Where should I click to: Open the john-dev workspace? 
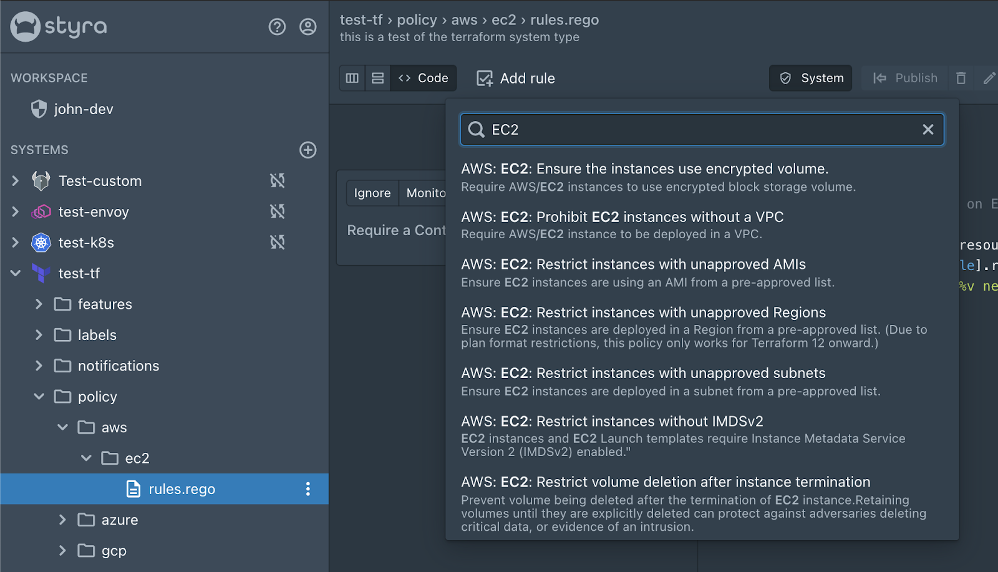pyautogui.click(x=84, y=109)
